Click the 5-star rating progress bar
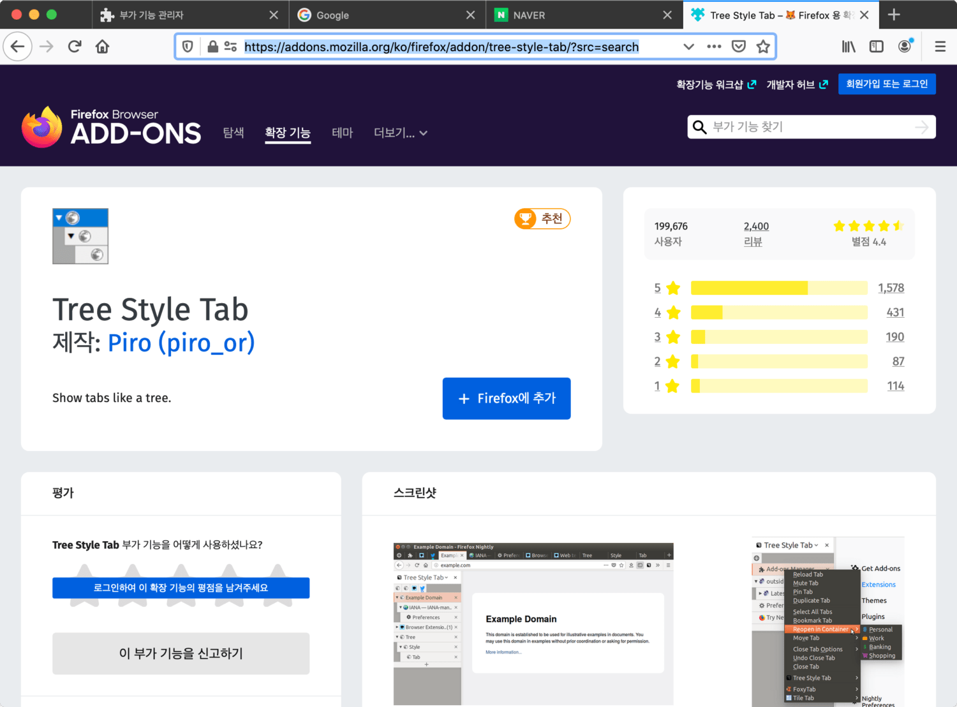 point(779,288)
